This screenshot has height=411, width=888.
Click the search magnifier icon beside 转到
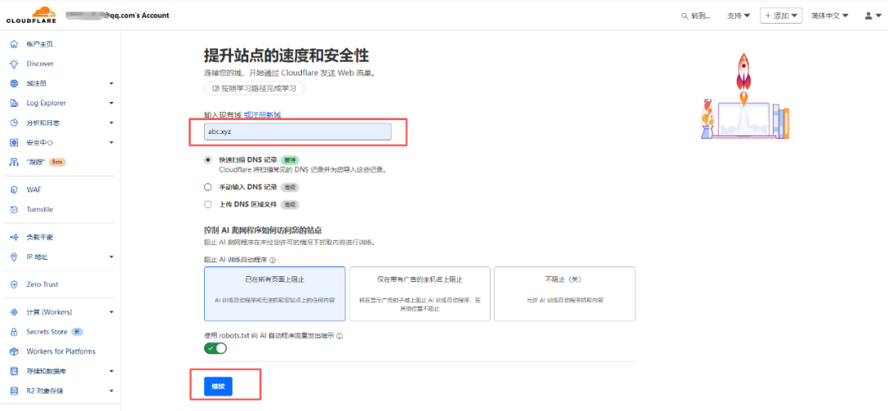[x=685, y=16]
